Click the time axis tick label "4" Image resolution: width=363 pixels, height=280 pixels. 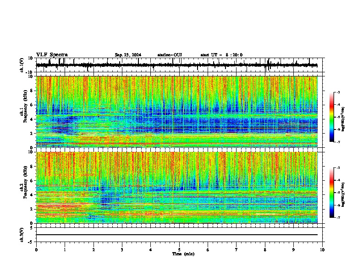coord(151,250)
